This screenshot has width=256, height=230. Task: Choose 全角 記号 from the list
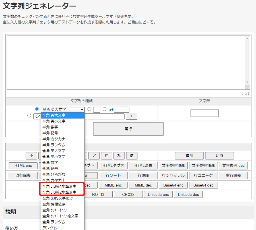[x=63, y=169]
